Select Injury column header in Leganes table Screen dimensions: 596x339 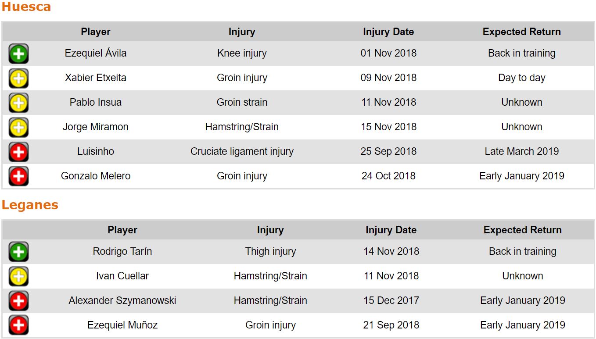[x=270, y=230]
